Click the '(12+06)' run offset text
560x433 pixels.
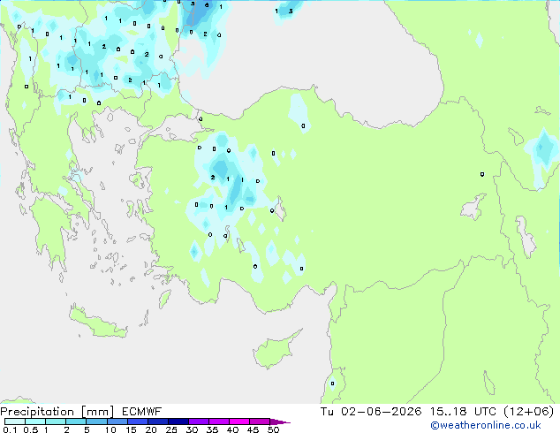[529, 412]
